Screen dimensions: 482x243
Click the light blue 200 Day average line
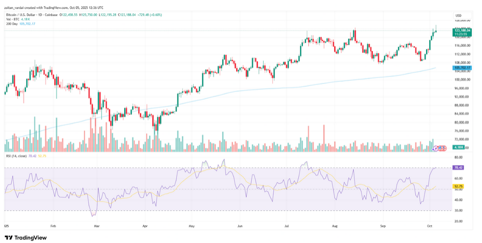tap(269, 88)
